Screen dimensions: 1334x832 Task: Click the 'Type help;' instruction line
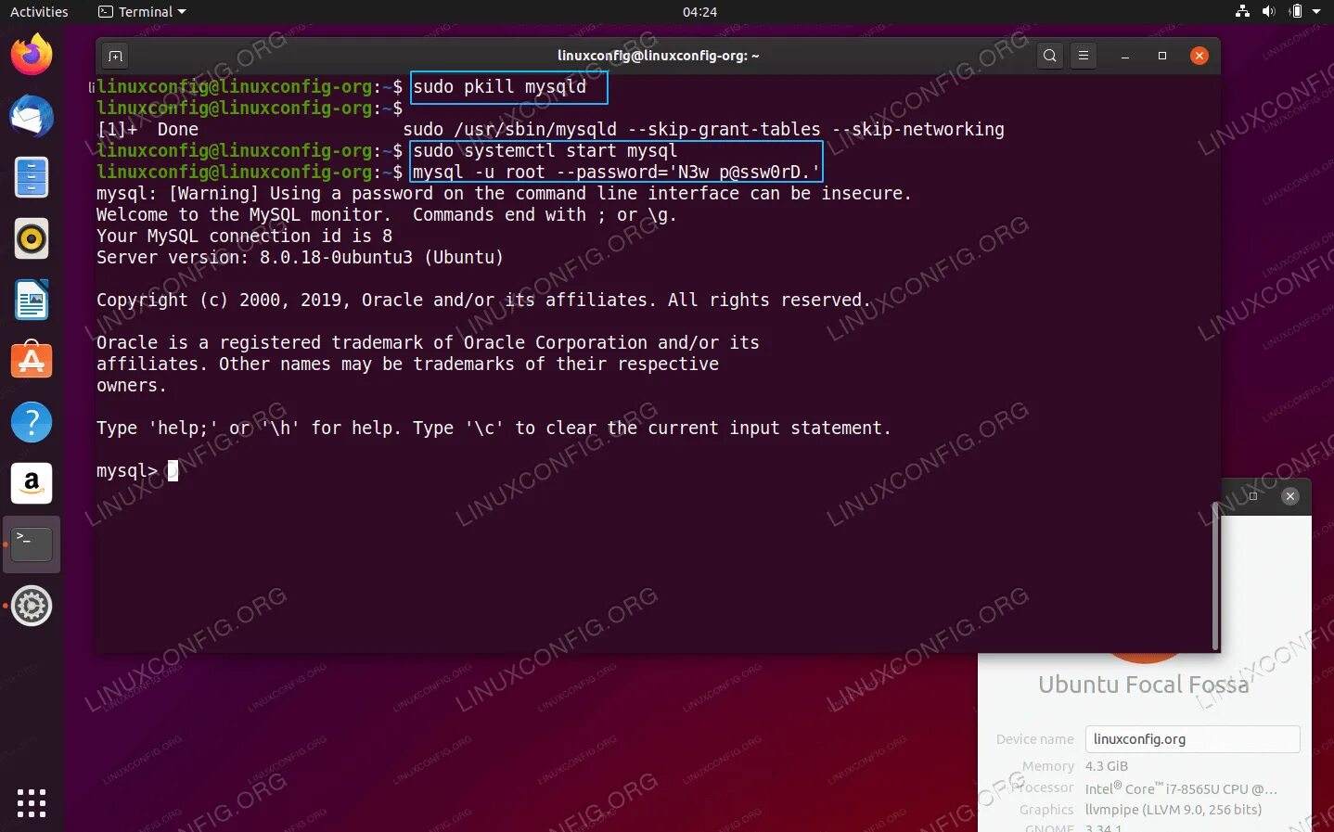494,428
